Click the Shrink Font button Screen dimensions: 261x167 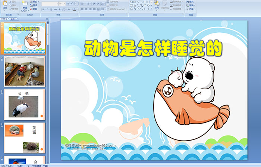coord(72,4)
